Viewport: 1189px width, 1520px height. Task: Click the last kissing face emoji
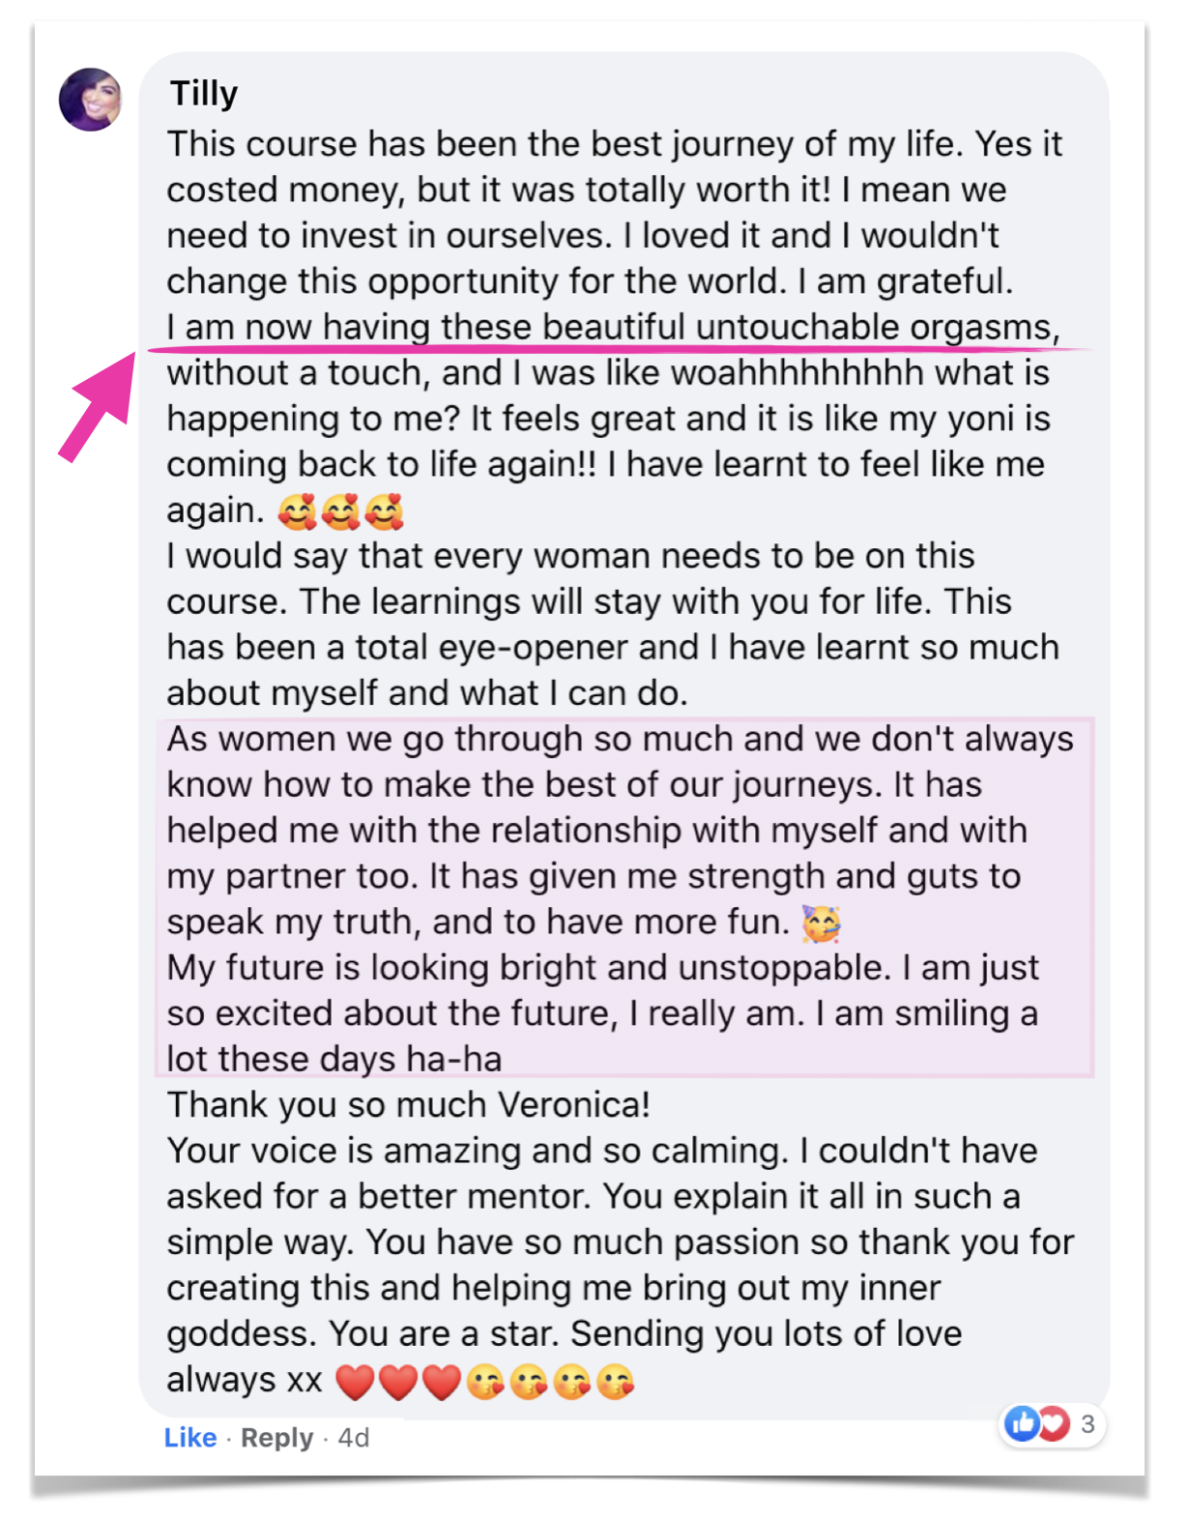(x=616, y=1382)
